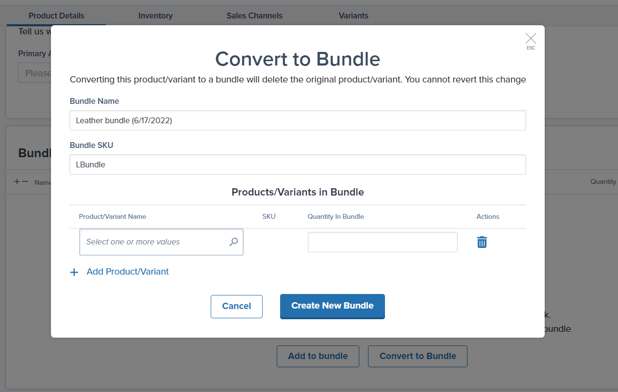
Task: Click the Add Product/Variant link
Action: 127,272
